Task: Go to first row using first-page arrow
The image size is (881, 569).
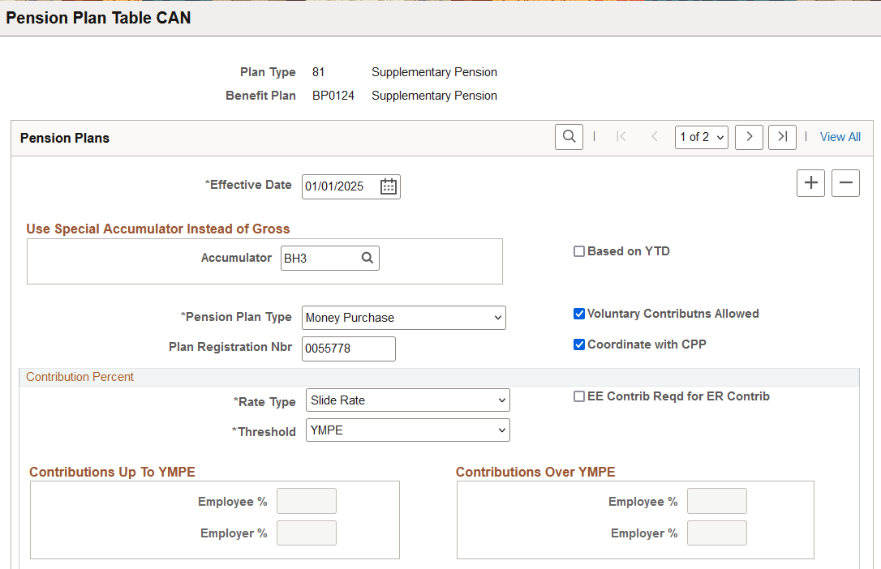Action: click(x=621, y=136)
